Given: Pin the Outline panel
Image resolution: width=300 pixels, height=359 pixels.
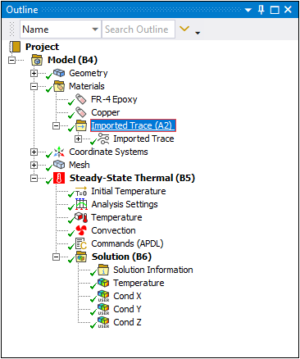Looking at the screenshot, I should 261,10.
